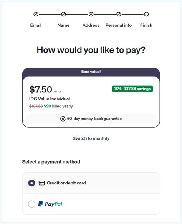The height and width of the screenshot is (224, 182).
Task: Click the credit card icon
Action: (41, 183)
